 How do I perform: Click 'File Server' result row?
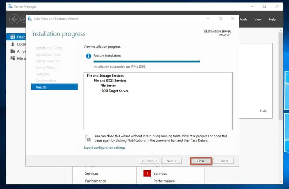pos(108,85)
